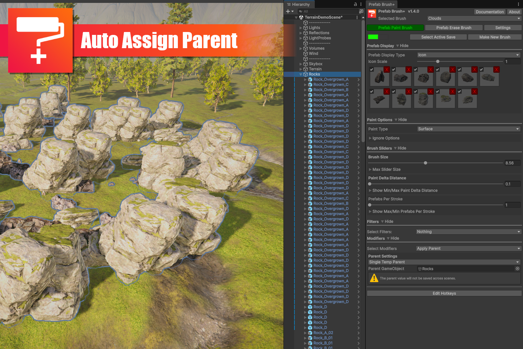This screenshot has height=349, width=523.
Task: Uncheck the first rock prefab checkbox
Action: click(372, 69)
